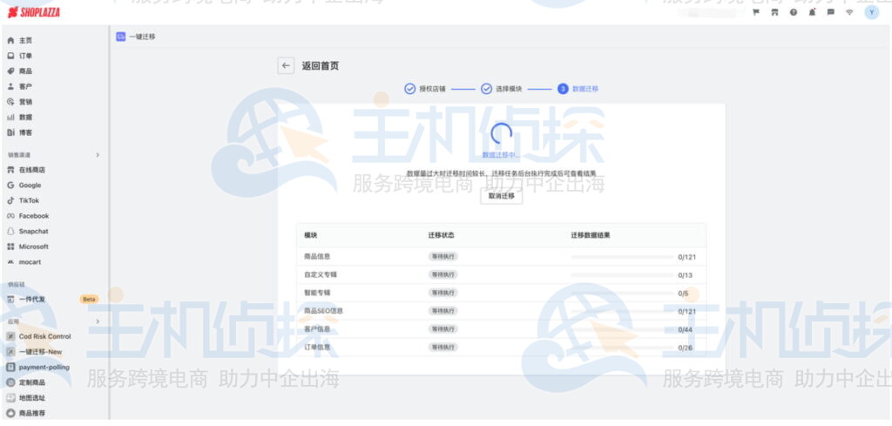Click the 迁移状态 column header

point(441,235)
